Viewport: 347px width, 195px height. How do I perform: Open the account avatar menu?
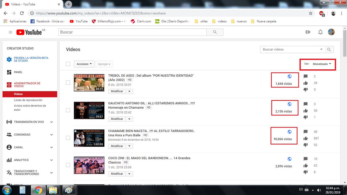click(x=331, y=32)
